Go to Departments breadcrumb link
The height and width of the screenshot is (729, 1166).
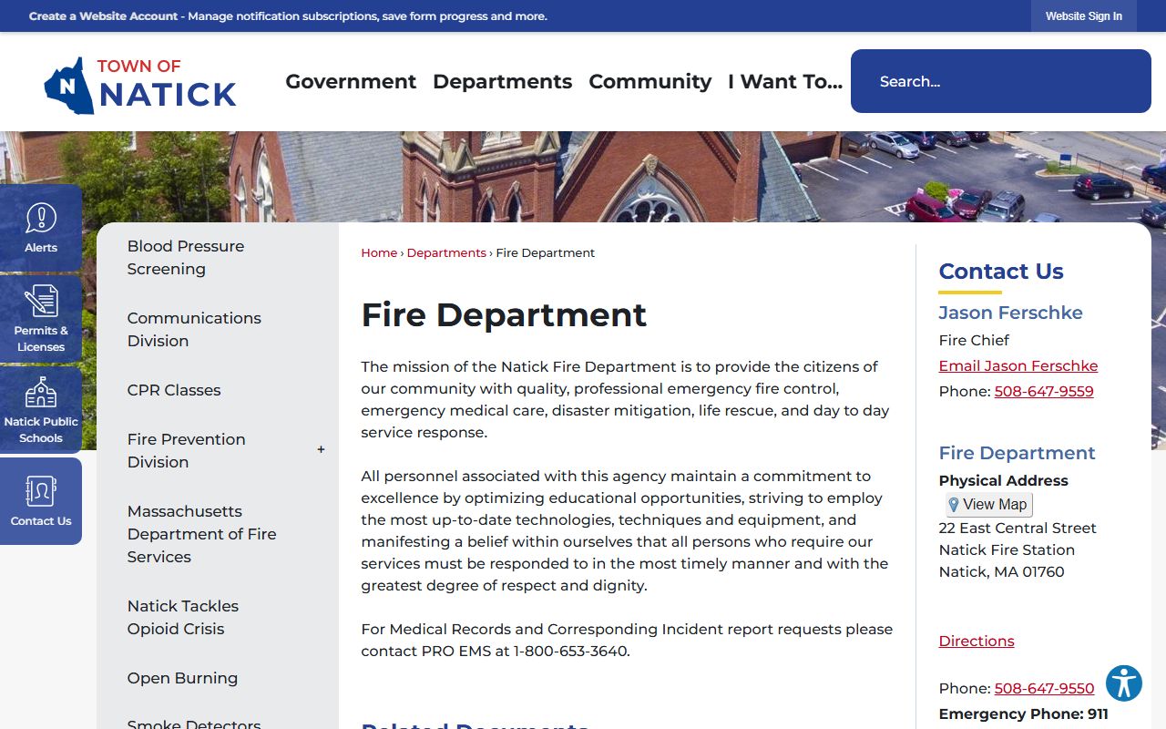pyautogui.click(x=446, y=253)
